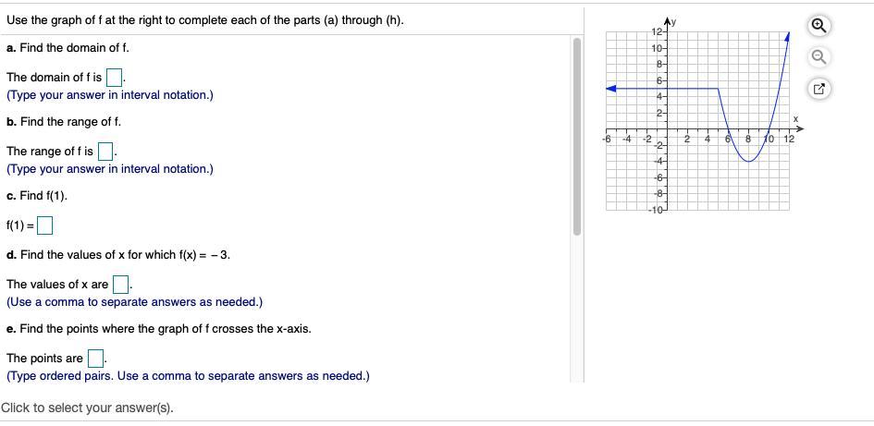This screenshot has width=874, height=426.
Task: Click the part e x-axis crossing prompt
Action: coord(158,328)
